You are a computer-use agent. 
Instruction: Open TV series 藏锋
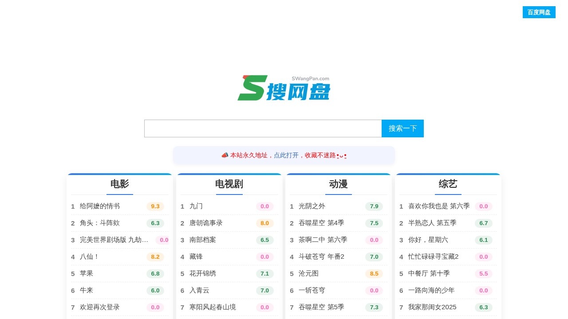196,257
